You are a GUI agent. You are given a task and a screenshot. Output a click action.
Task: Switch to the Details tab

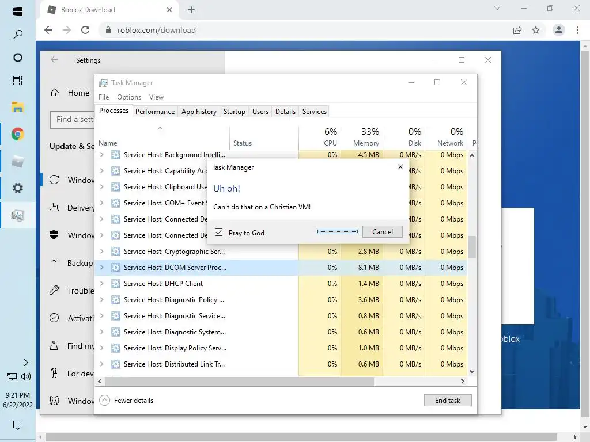285,111
